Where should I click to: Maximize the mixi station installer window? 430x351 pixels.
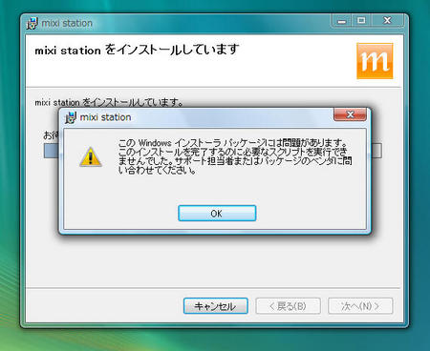[x=361, y=21]
